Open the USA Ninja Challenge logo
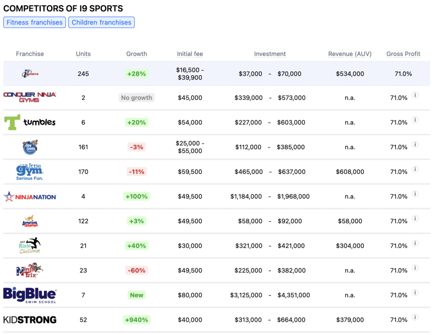 click(30, 246)
